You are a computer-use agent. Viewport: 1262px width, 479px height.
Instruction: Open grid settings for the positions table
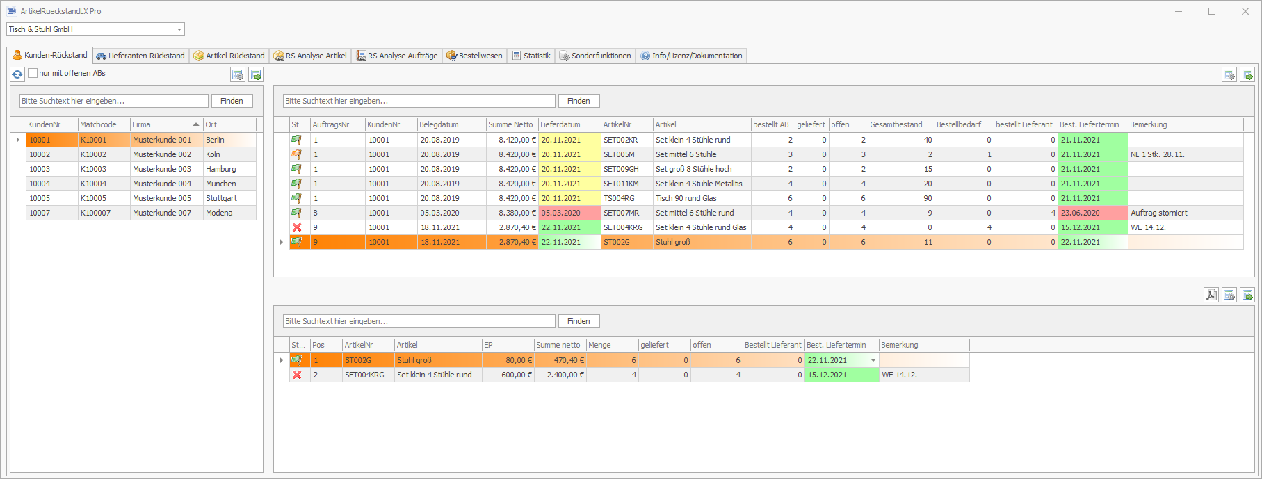pyautogui.click(x=1229, y=295)
